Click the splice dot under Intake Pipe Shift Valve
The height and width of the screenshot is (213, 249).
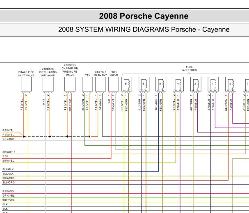24,136
